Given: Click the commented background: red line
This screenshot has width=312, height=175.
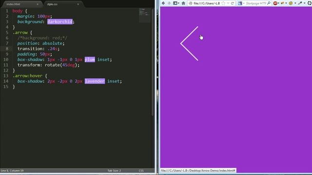Looking at the screenshot, I should click(x=42, y=38).
